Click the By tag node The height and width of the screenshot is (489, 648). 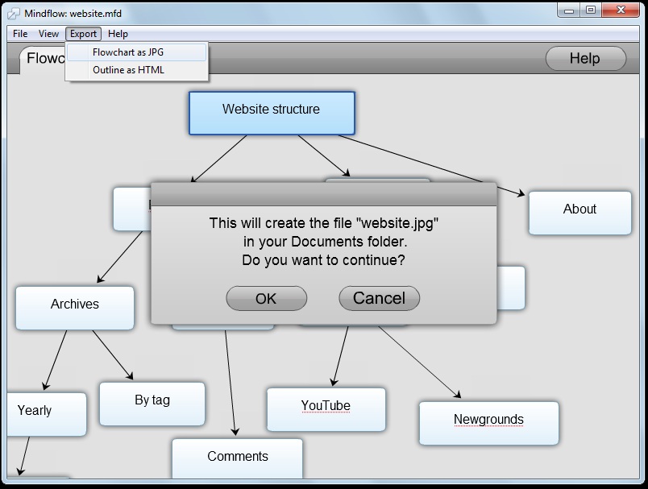tap(152, 404)
